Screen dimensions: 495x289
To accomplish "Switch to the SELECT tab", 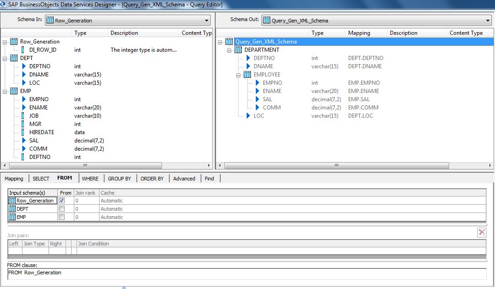I will click(x=41, y=179).
